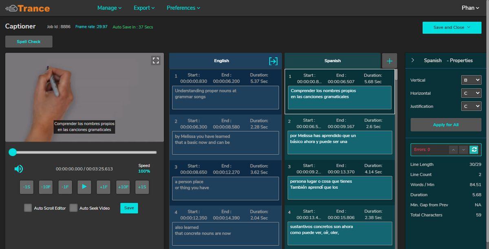The image size is (489, 249).
Task: Click the Trance logo
Action: pos(28,8)
